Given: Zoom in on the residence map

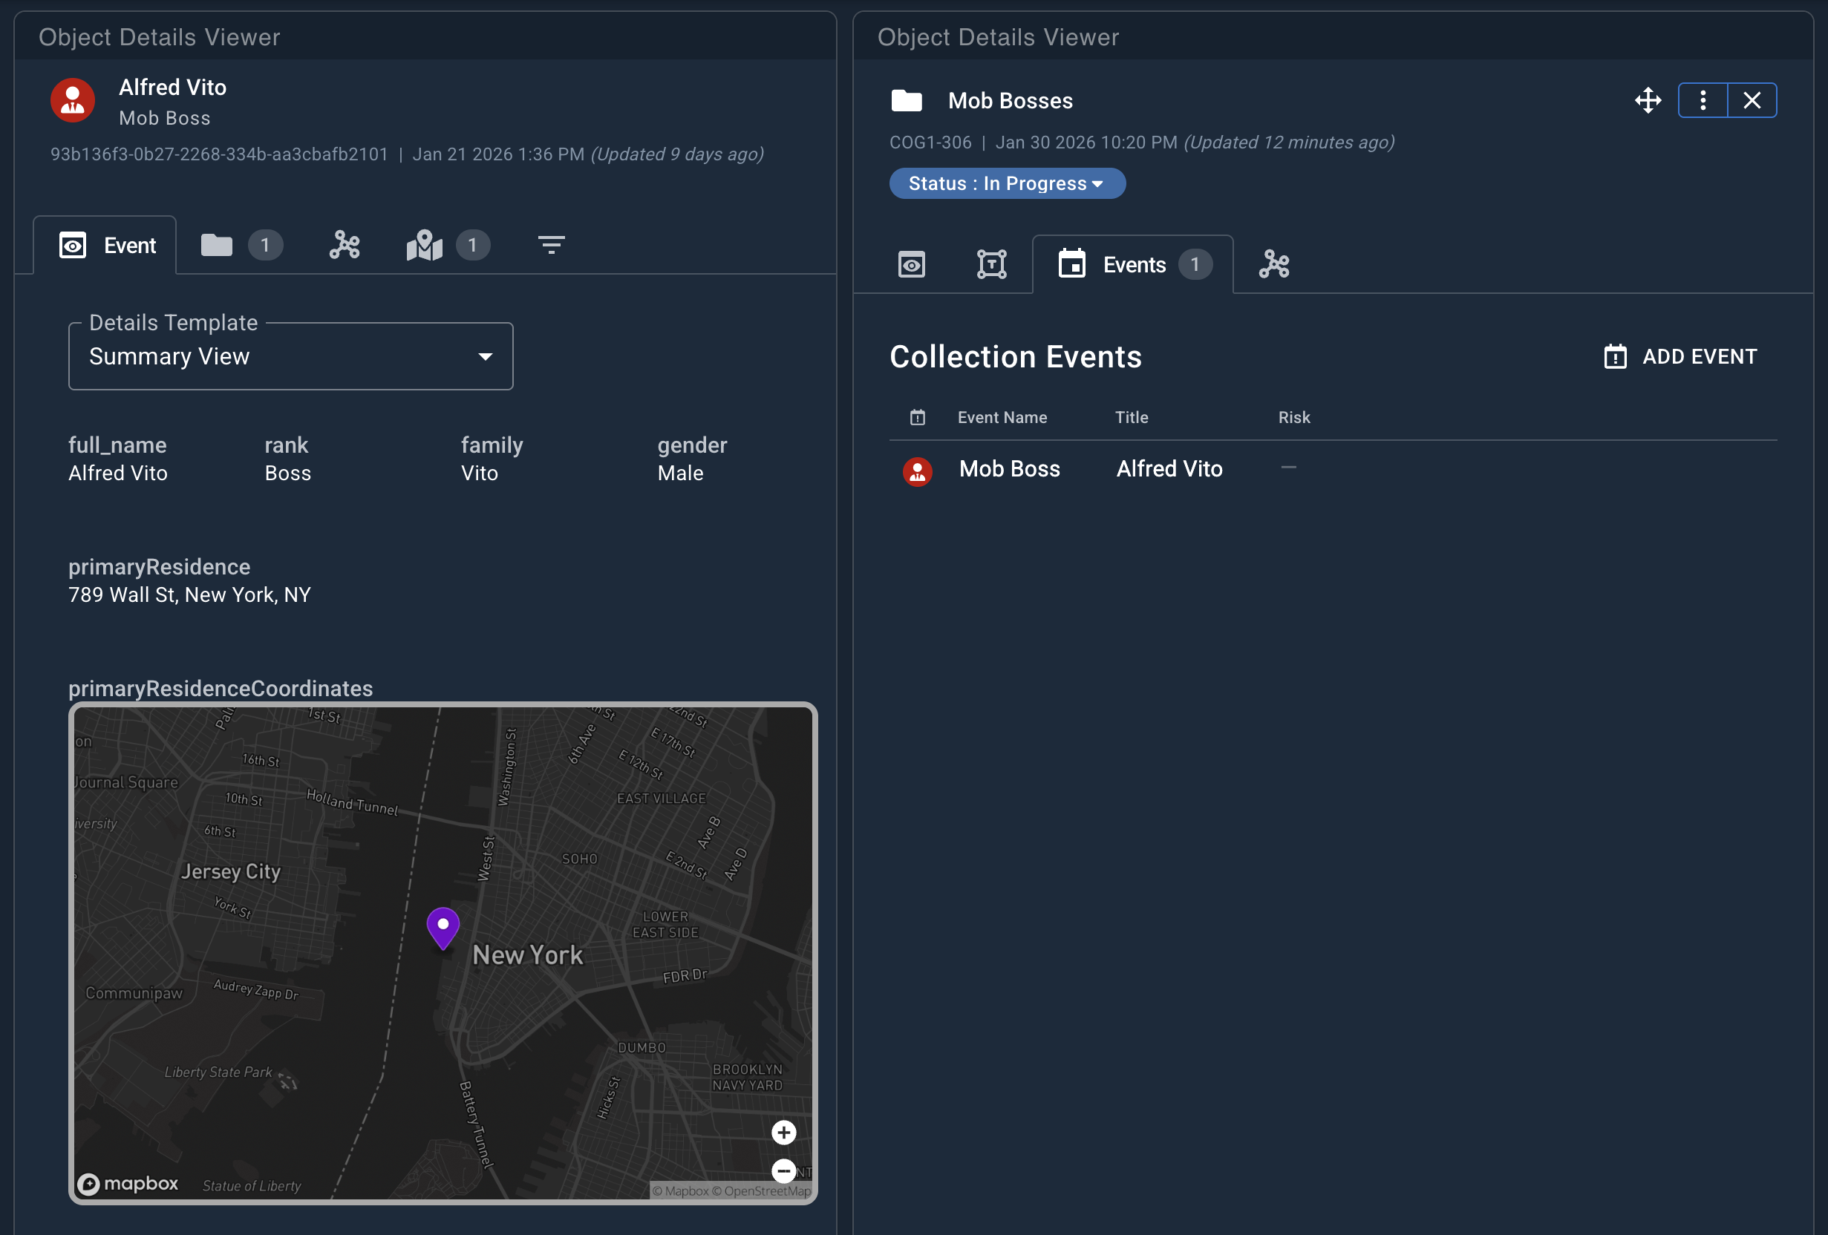Looking at the screenshot, I should pyautogui.click(x=783, y=1132).
